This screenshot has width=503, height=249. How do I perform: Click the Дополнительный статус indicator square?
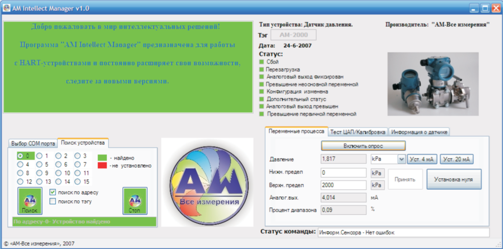pyautogui.click(x=261, y=99)
